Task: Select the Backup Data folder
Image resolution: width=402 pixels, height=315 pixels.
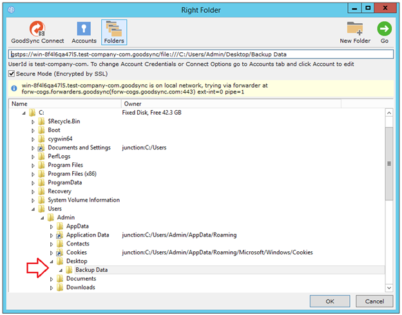Action: (x=91, y=270)
